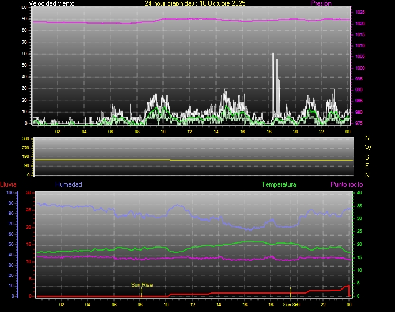395x312 pixels.
Task: Select the blue Humedad label
Action: coord(69,184)
